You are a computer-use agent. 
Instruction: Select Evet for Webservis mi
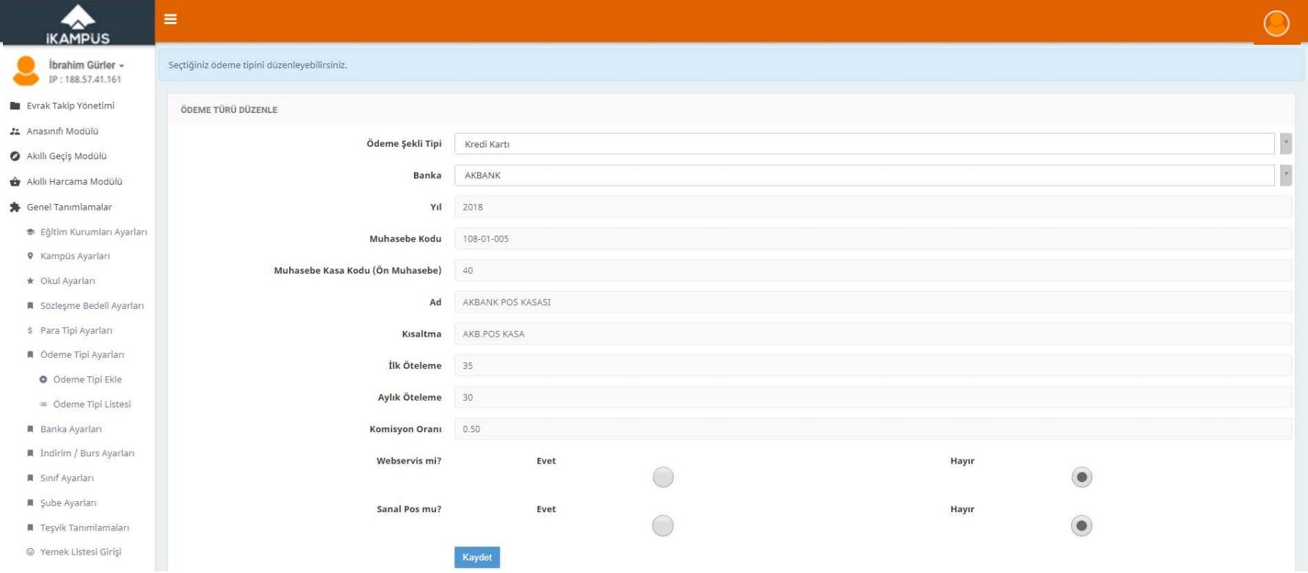(x=663, y=478)
